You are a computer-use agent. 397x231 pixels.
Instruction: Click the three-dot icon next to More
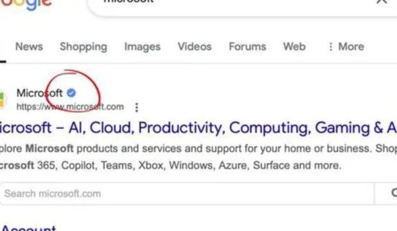(x=331, y=47)
